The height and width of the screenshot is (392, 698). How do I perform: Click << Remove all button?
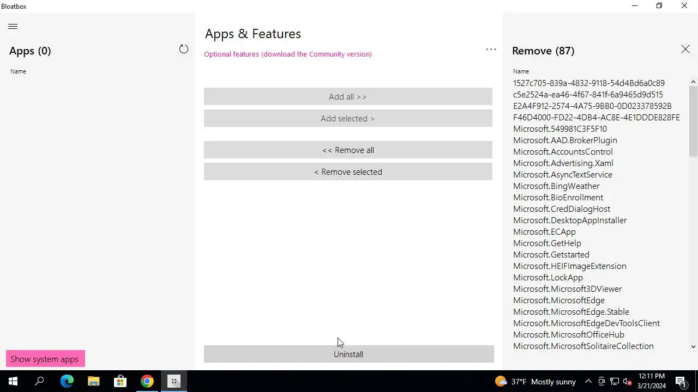tap(348, 150)
